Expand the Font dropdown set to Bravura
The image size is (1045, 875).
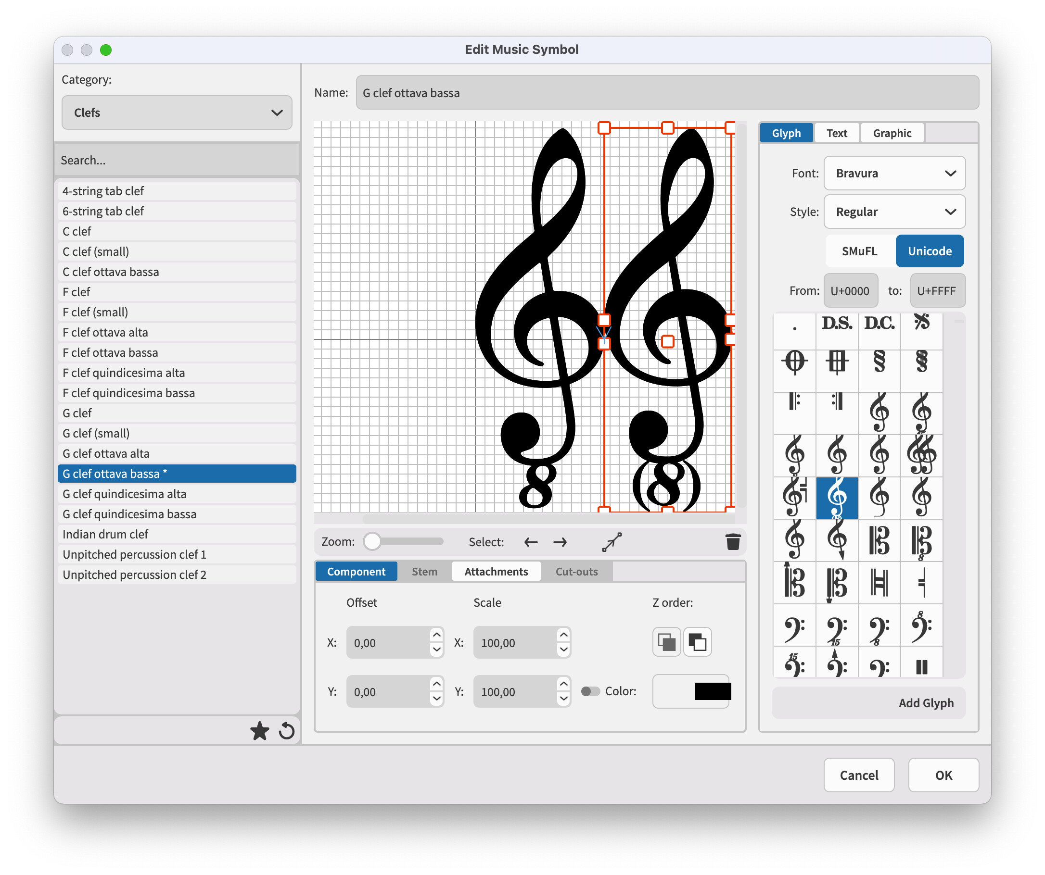click(x=894, y=174)
